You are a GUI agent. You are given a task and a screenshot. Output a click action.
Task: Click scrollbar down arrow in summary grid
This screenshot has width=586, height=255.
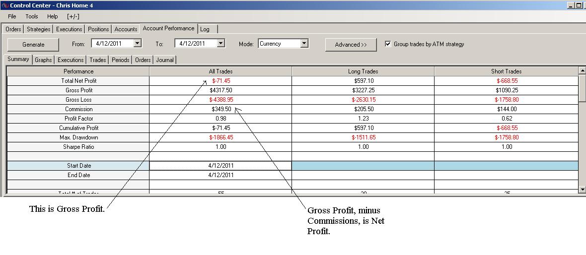[x=582, y=190]
